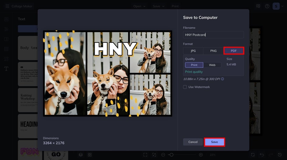Viewport: 287px width, 160px height.
Task: Select the HEADING text preset
Action: (28, 126)
